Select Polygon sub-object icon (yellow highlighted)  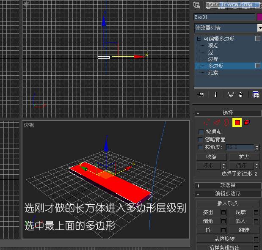point(237,123)
